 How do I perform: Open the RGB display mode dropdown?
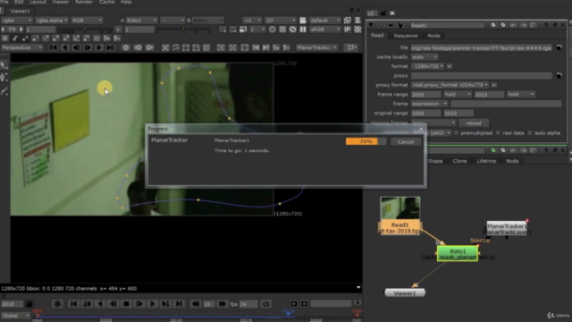tap(87, 21)
